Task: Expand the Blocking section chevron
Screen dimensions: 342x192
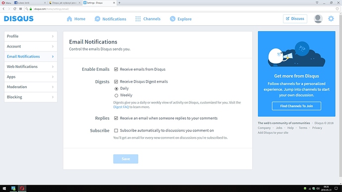Action: pos(53,97)
